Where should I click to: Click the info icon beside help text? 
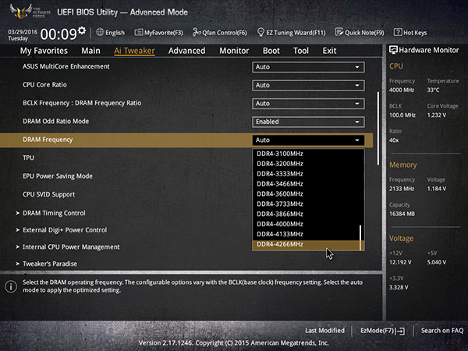point(11,286)
